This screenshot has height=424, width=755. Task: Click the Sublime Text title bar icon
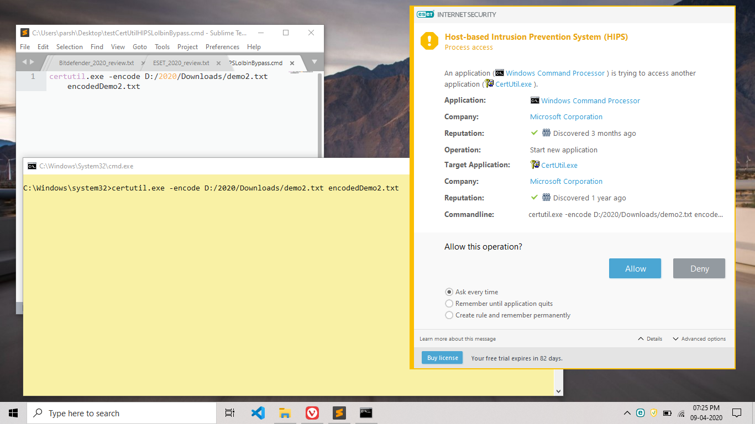[x=25, y=33]
